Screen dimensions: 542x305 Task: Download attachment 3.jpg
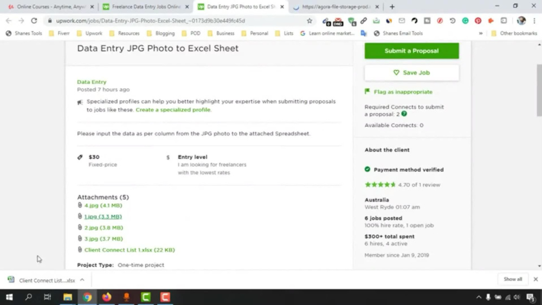click(x=104, y=238)
